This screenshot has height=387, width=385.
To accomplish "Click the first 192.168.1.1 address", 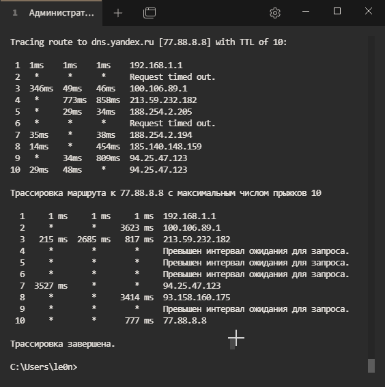I will pyautogui.click(x=156, y=66).
